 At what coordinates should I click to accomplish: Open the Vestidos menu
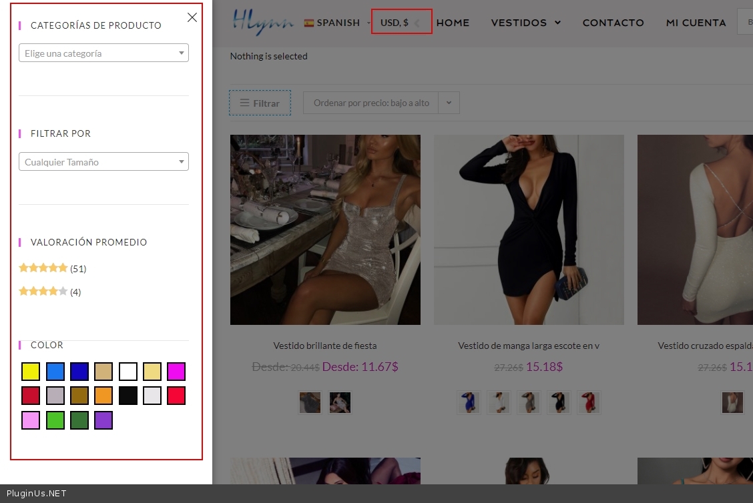coord(525,23)
